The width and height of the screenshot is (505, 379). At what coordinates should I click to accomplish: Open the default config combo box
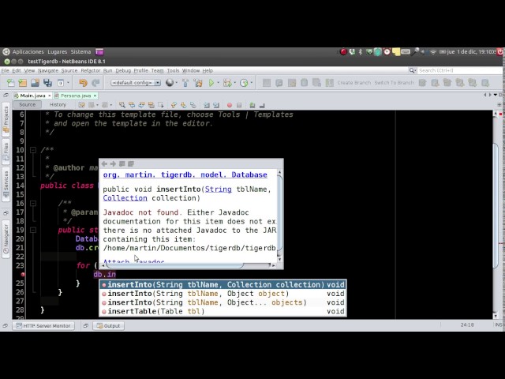point(136,83)
